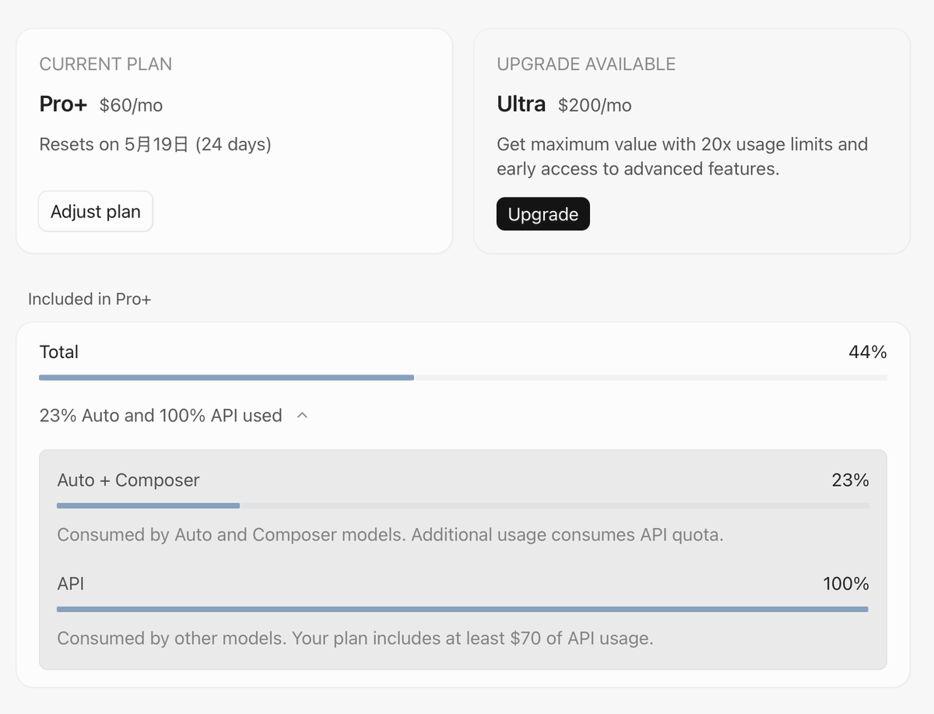934x714 pixels.
Task: Click the '$70 of API usage' description
Action: pyautogui.click(x=581, y=638)
